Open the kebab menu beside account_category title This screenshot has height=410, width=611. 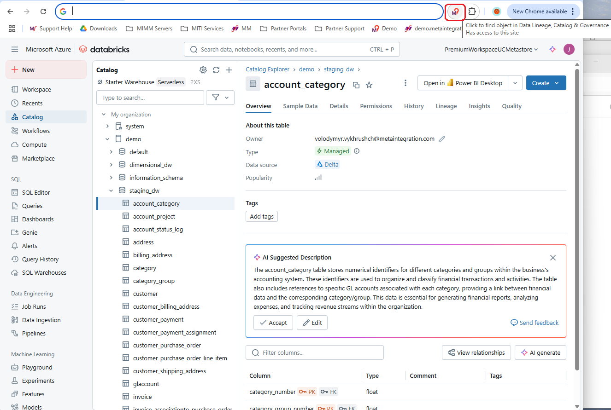point(405,83)
